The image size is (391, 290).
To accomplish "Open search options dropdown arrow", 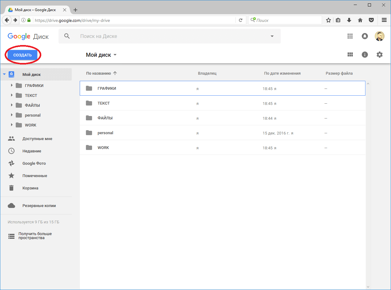I will click(x=272, y=36).
